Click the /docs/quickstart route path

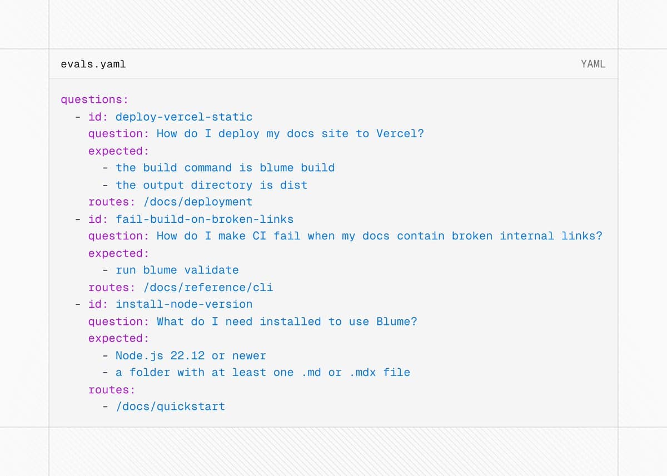pos(170,407)
